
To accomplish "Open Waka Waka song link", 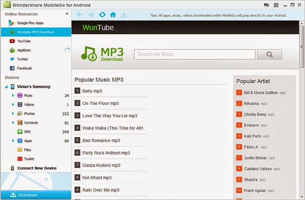I will pos(113,128).
